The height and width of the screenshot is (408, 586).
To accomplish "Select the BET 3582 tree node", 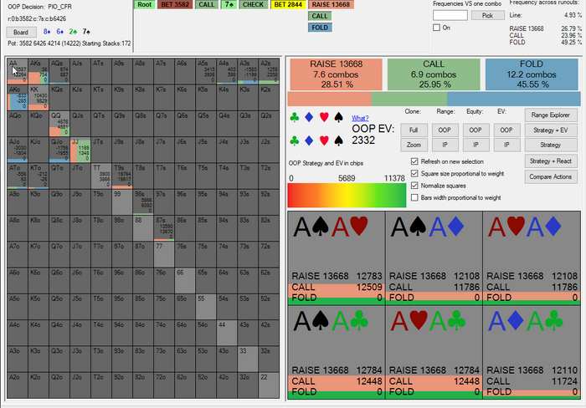I will point(175,4).
